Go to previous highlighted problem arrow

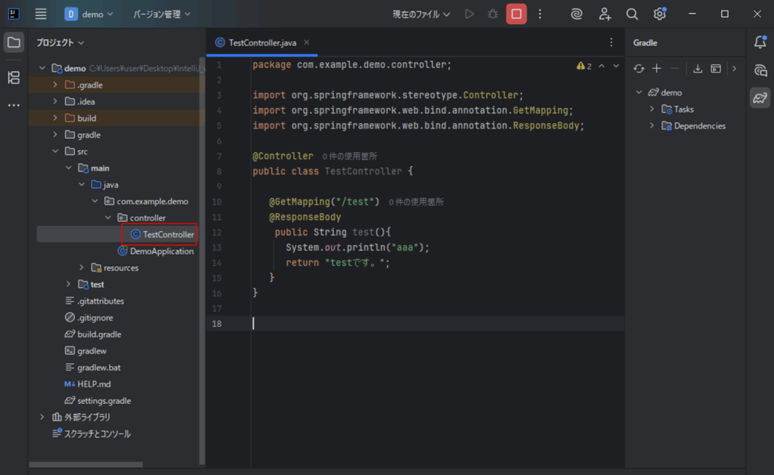(602, 66)
